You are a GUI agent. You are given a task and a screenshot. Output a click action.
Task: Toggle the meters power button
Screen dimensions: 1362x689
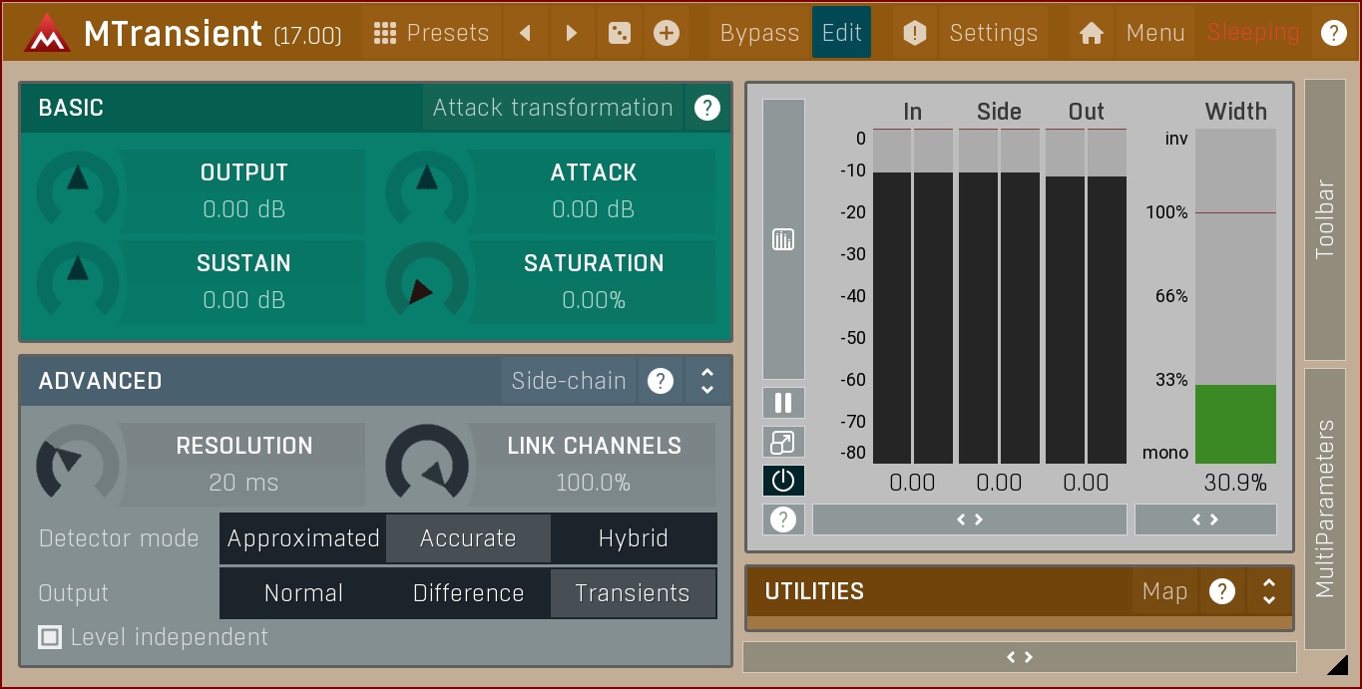point(783,481)
